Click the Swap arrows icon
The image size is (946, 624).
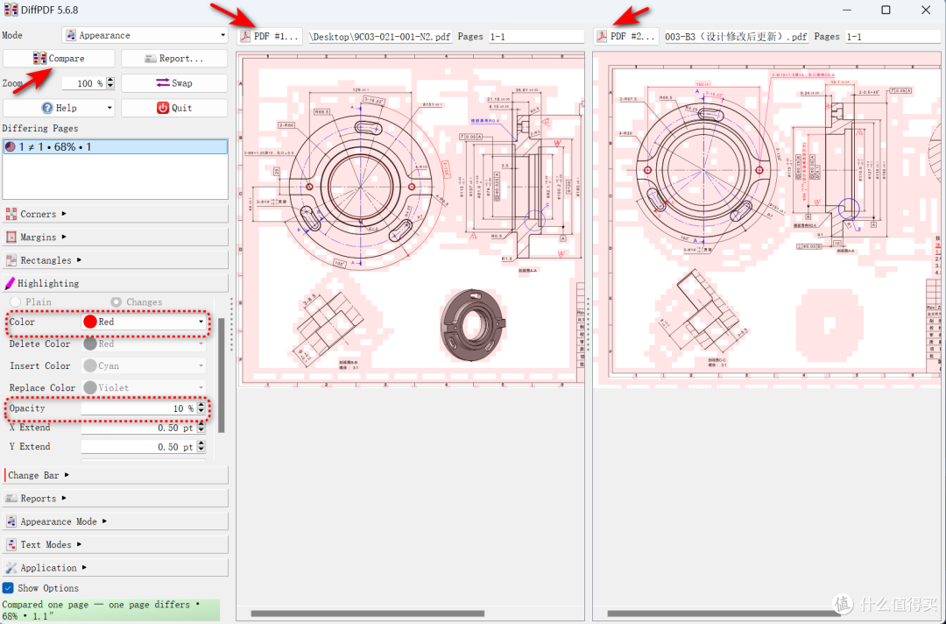pyautogui.click(x=163, y=82)
